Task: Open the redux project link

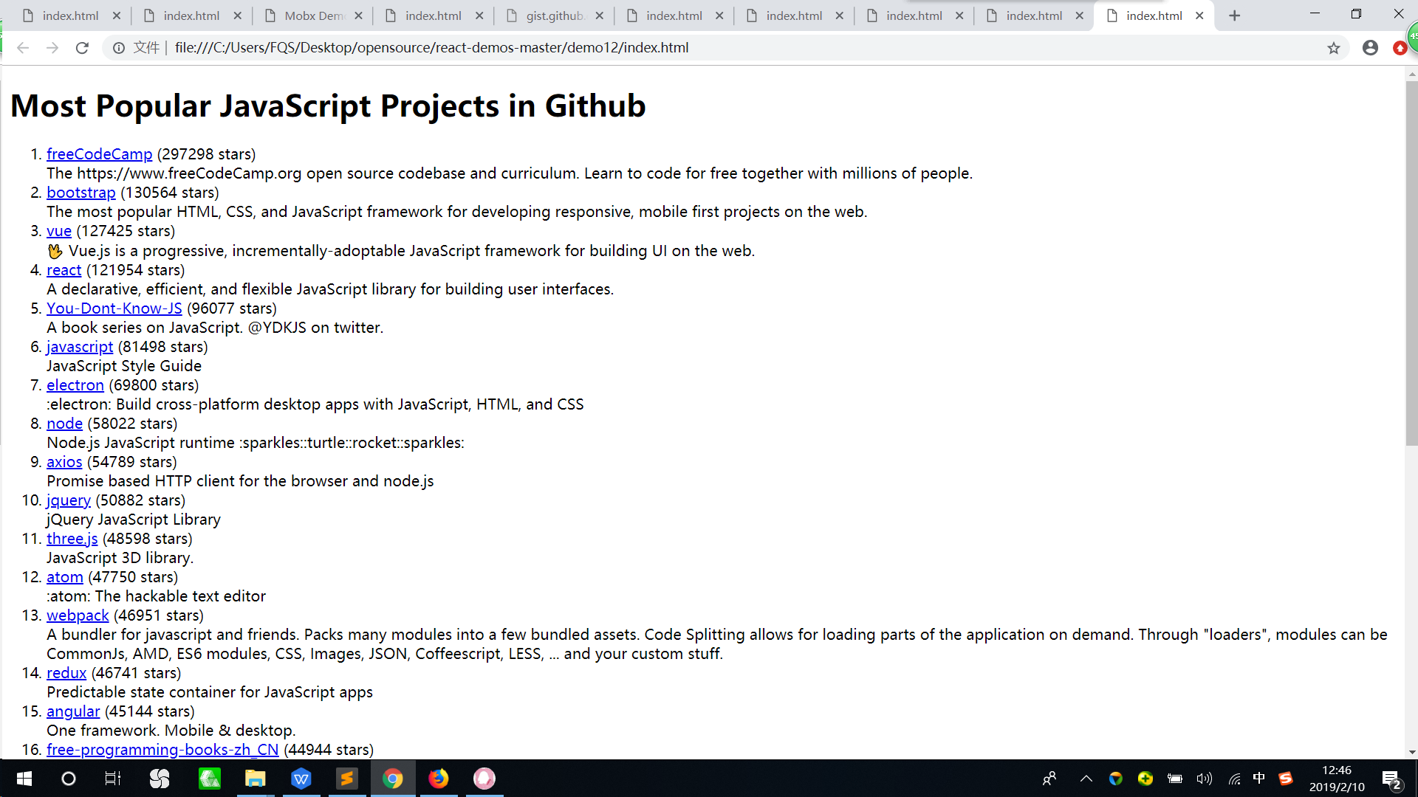Action: coord(66,673)
